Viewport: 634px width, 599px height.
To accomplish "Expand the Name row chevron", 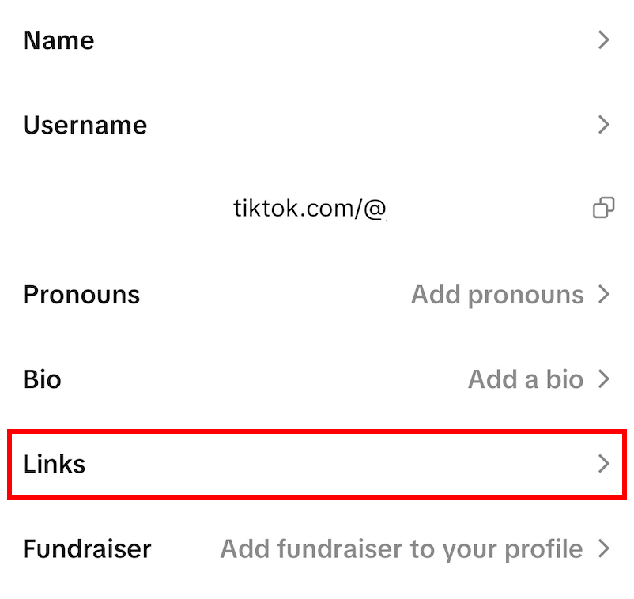I will coord(603,40).
